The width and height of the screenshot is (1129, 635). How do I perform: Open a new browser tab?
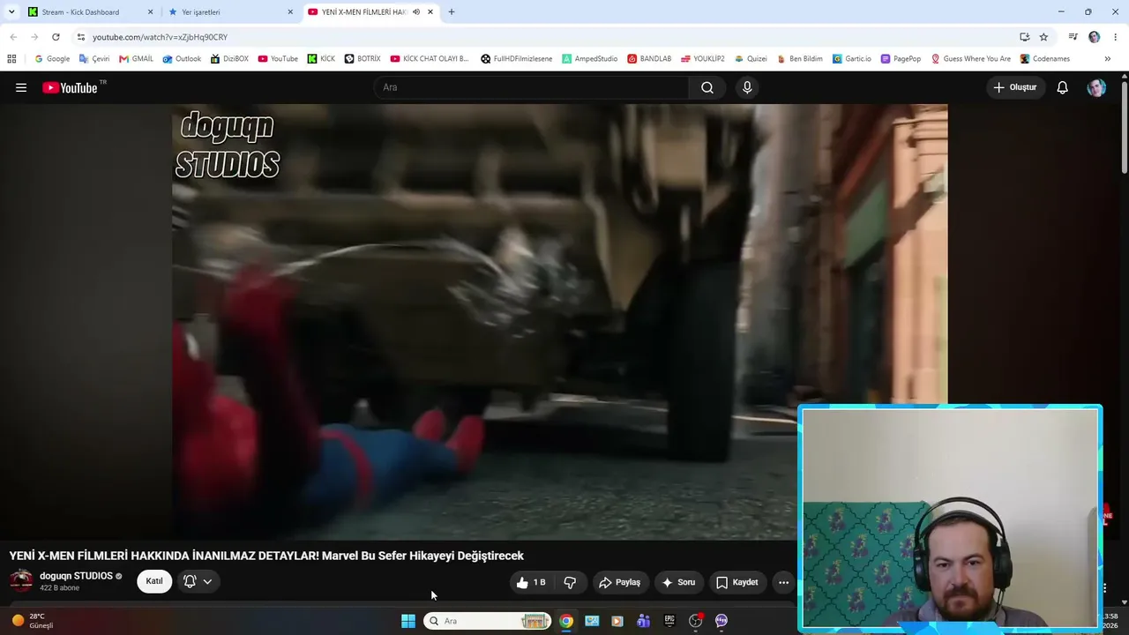452,12
